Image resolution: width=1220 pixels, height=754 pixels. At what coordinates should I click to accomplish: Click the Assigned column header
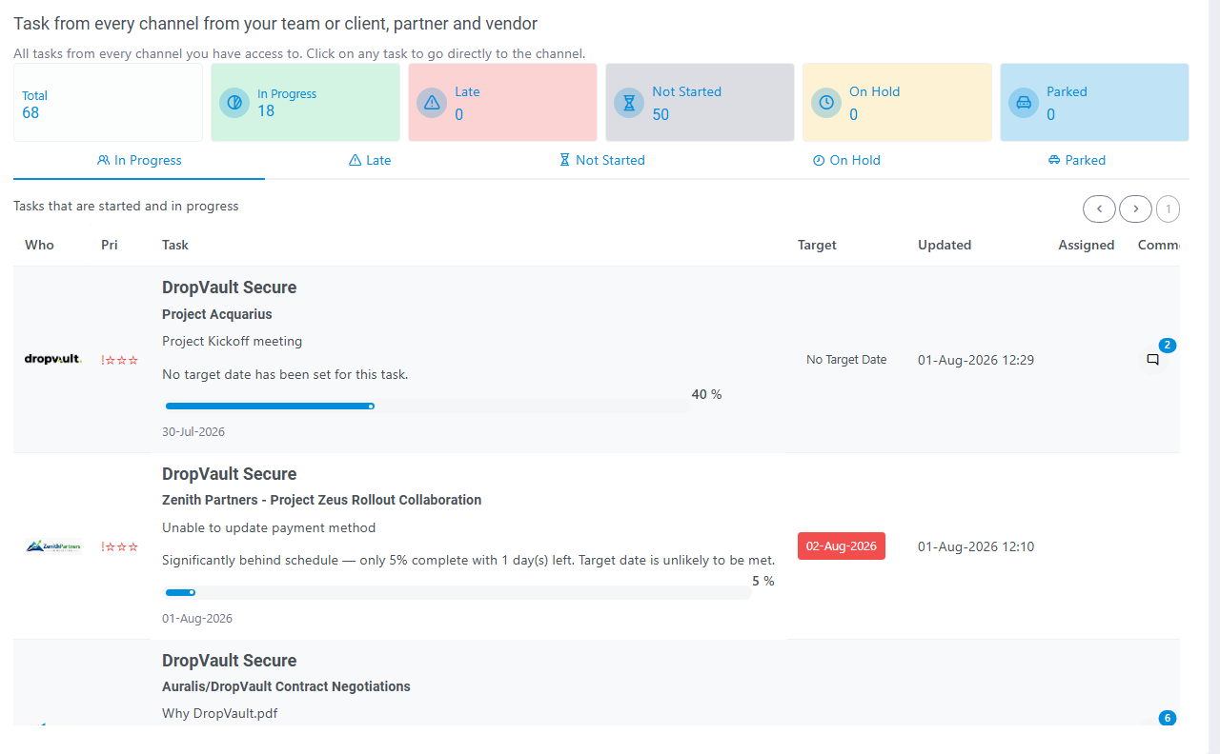1087,245
